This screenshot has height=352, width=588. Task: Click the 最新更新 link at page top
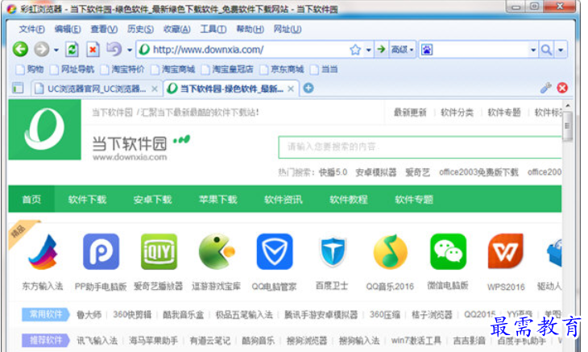coord(410,113)
